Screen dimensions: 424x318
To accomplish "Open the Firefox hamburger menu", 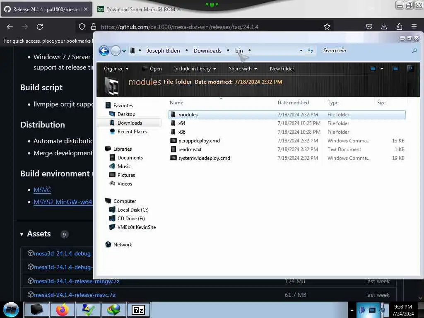I will click(x=414, y=26).
